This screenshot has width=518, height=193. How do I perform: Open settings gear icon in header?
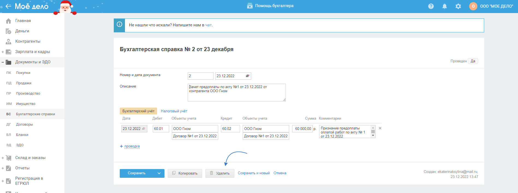(x=458, y=6)
